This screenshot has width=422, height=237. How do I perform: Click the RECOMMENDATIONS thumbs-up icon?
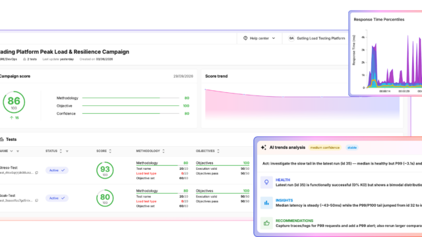(x=266, y=223)
